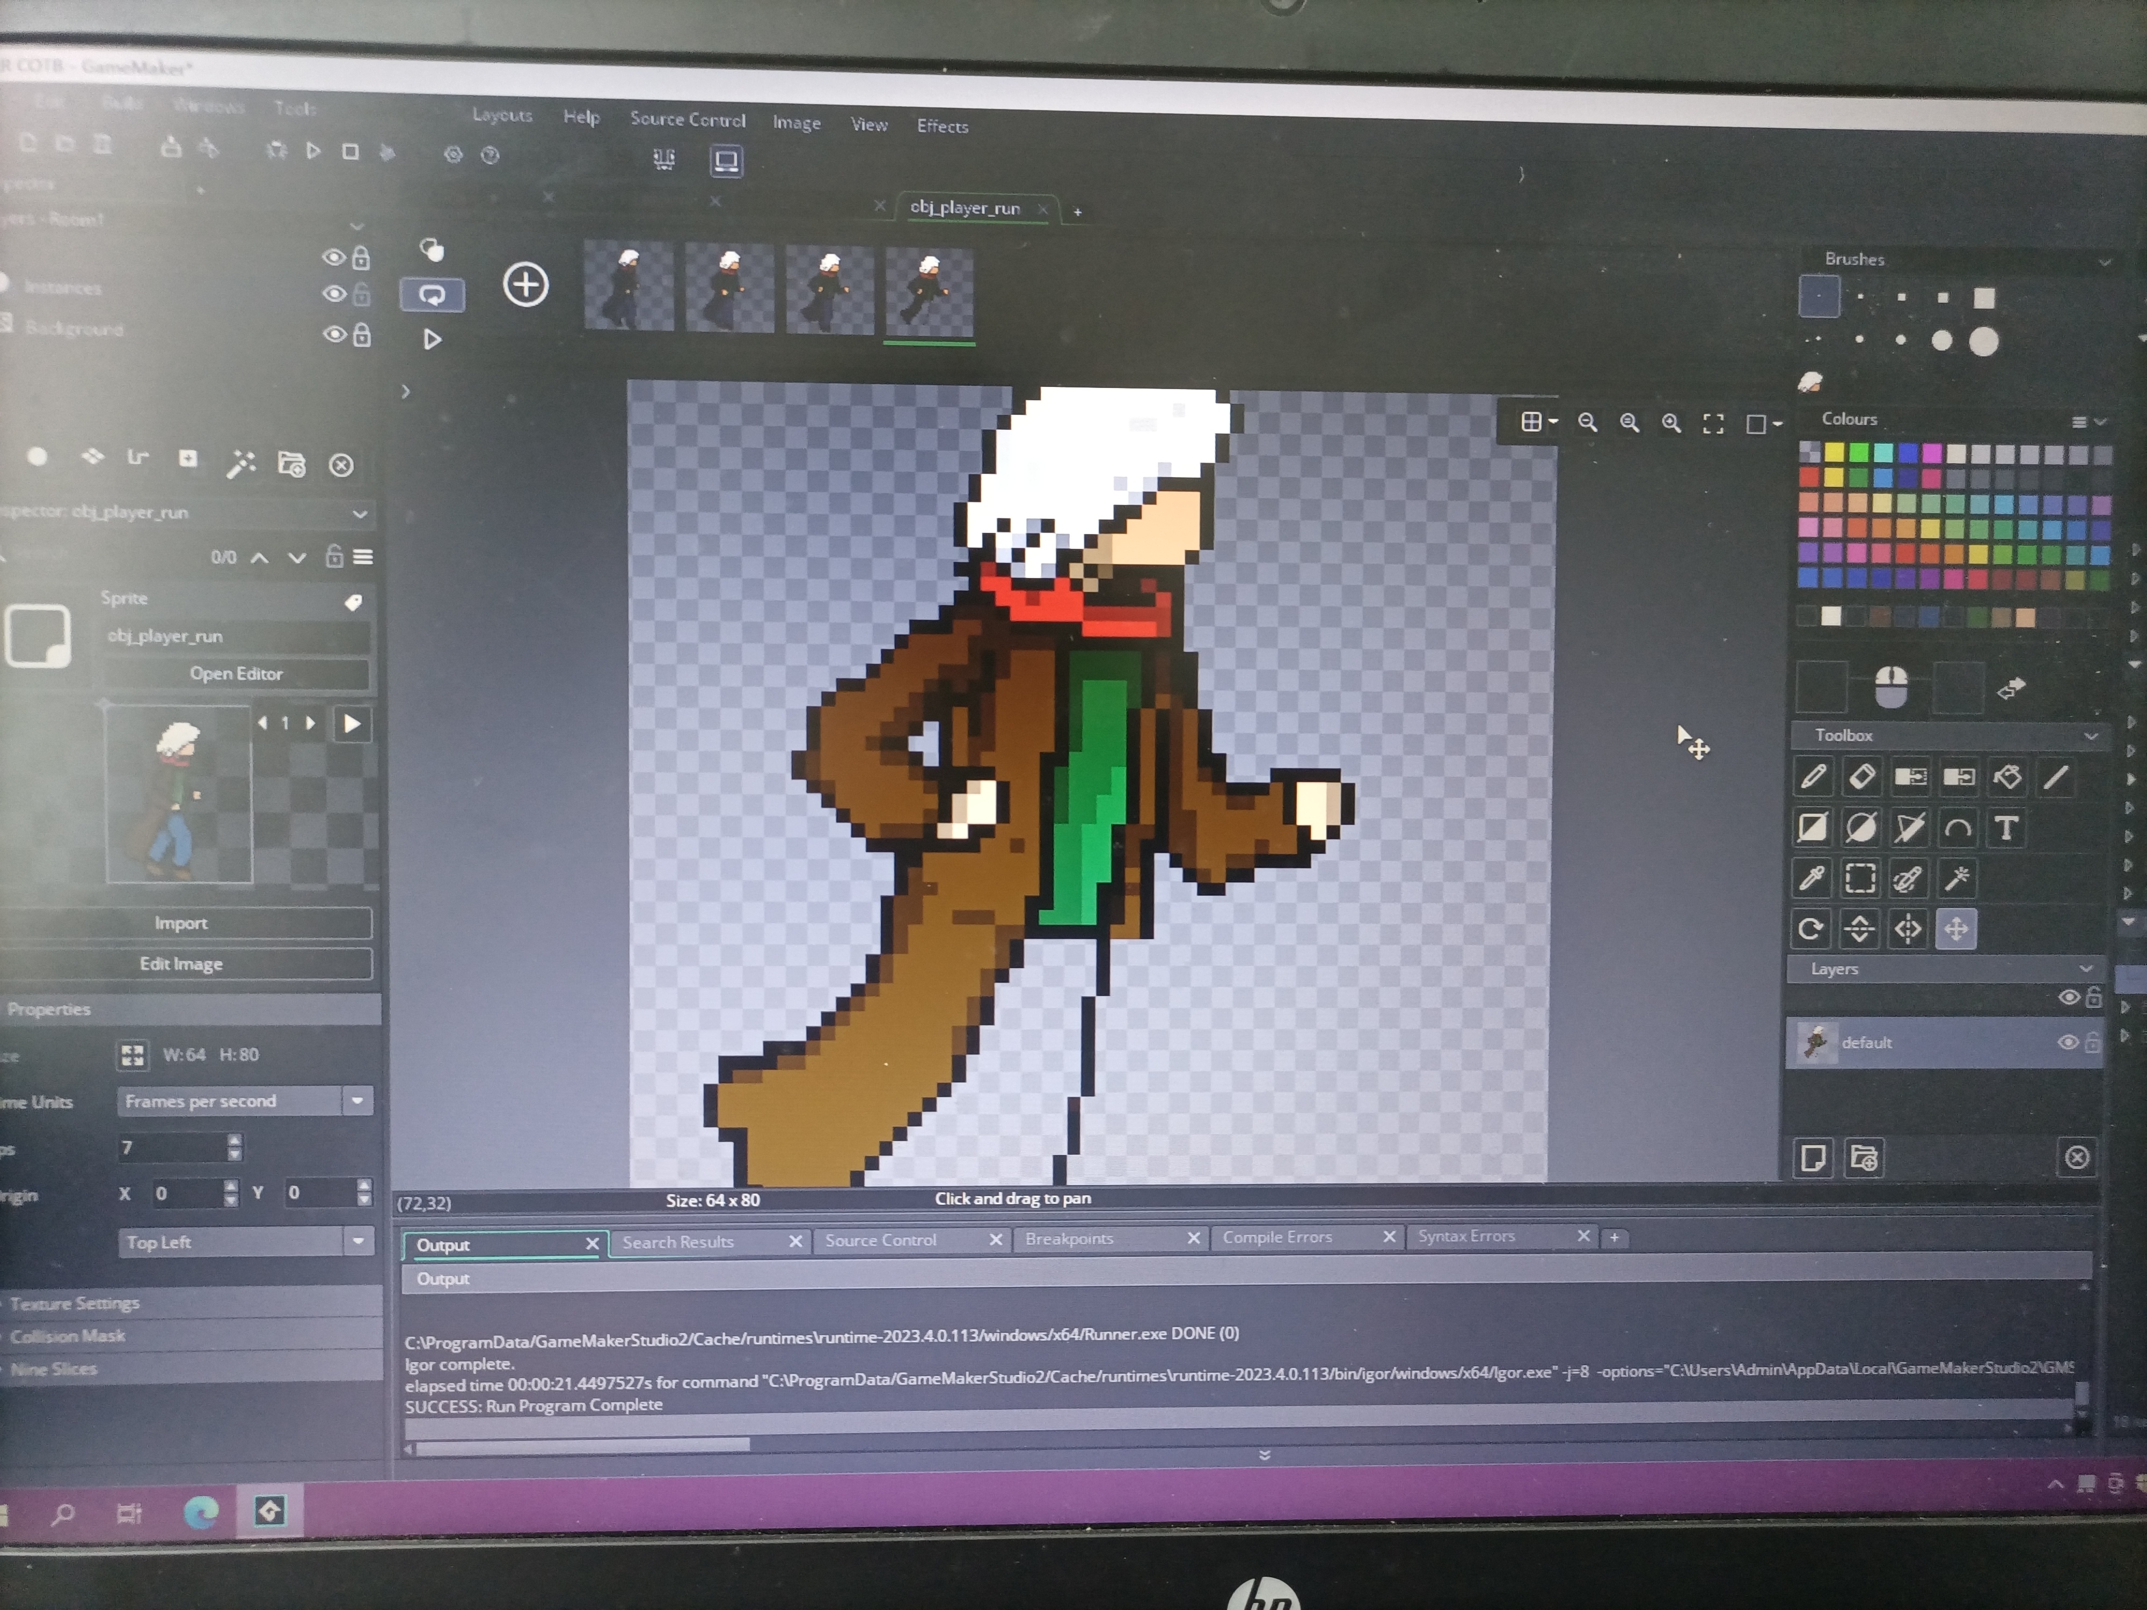Select the Rectangle Selection tool
This screenshot has height=1610, width=2147.
(1860, 879)
